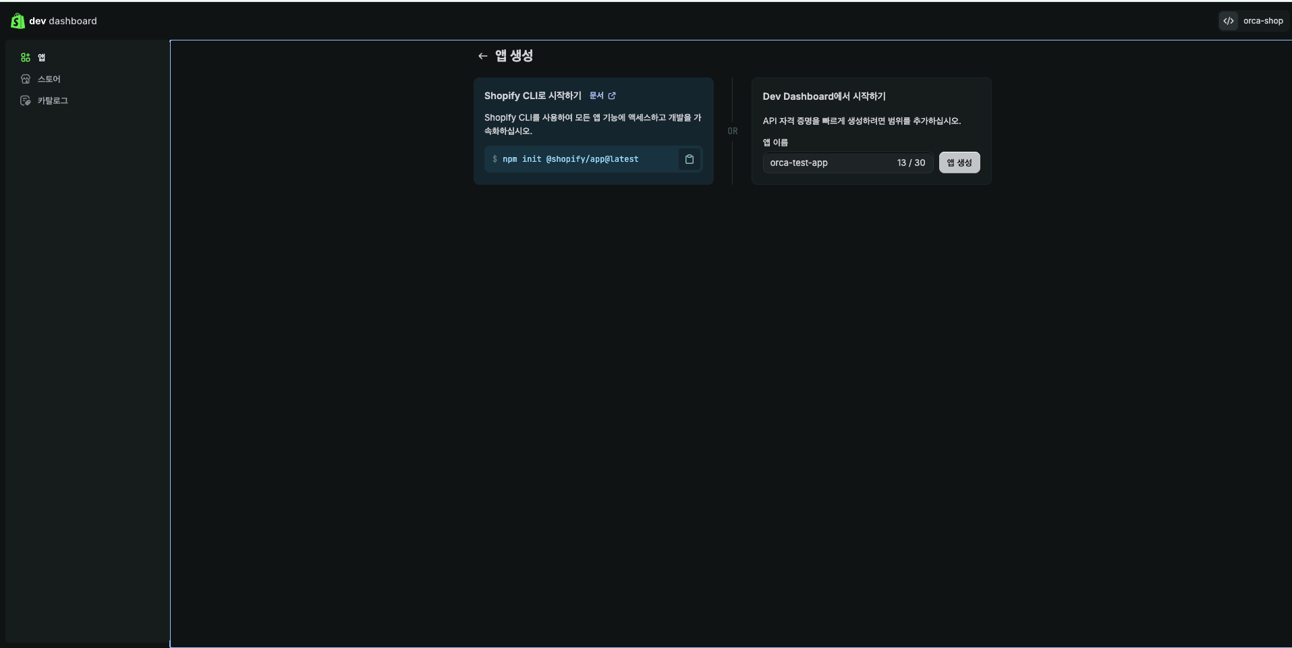Click the npm init @shopify/app@latest command text

point(571,159)
